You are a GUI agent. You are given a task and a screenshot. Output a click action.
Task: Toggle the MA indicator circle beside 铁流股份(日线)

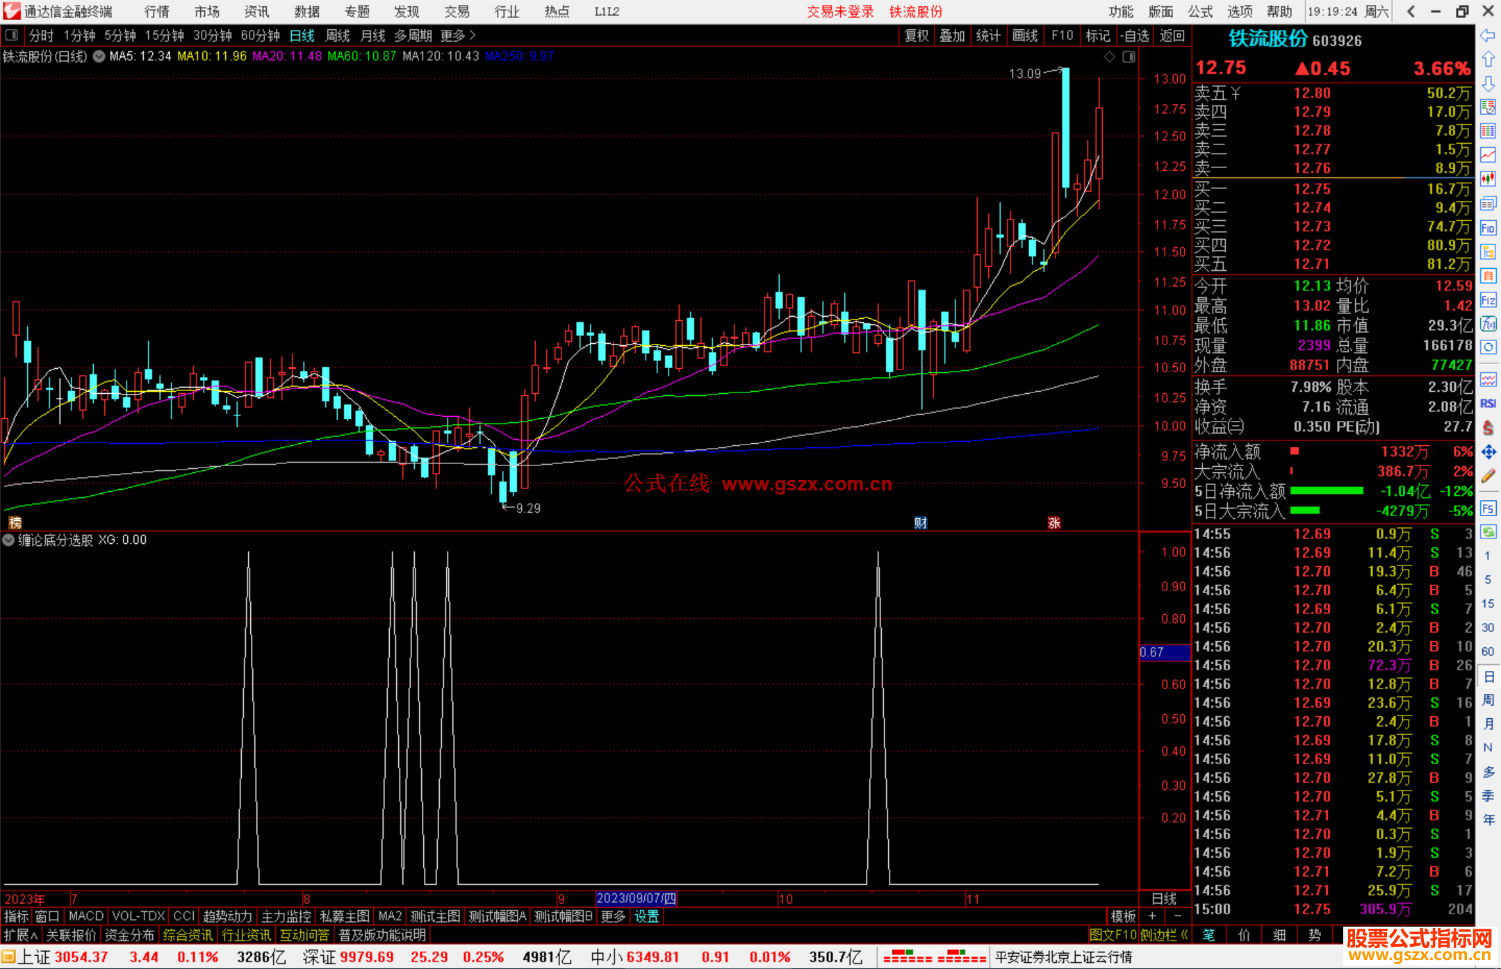tap(99, 56)
